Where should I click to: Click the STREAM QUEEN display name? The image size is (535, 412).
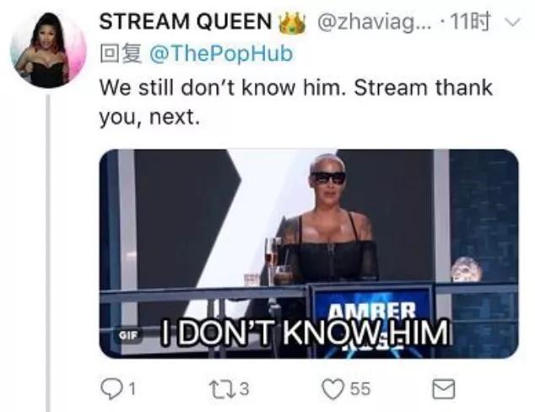[x=186, y=22]
